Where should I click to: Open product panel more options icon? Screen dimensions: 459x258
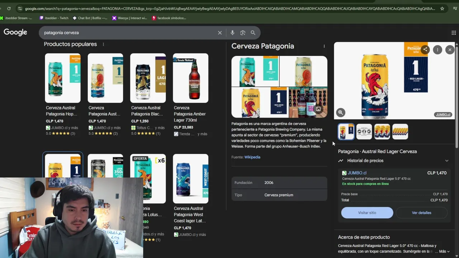437,50
